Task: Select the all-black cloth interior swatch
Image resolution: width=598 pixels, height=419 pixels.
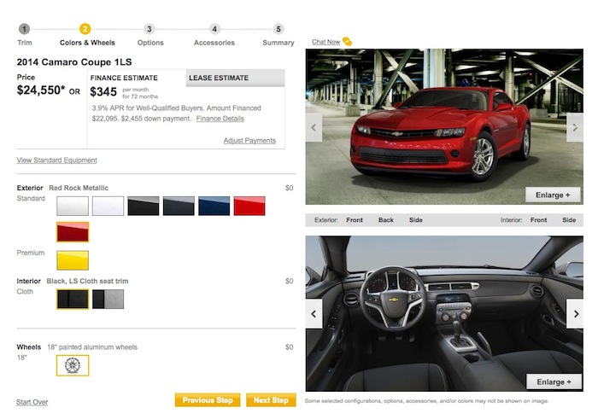Action: point(73,299)
